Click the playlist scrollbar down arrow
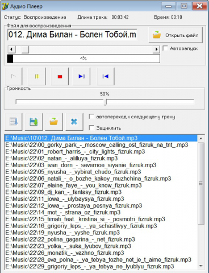The height and width of the screenshot is (273, 209). [x=201, y=266]
